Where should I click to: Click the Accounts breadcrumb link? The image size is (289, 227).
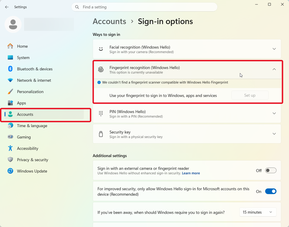click(x=109, y=21)
